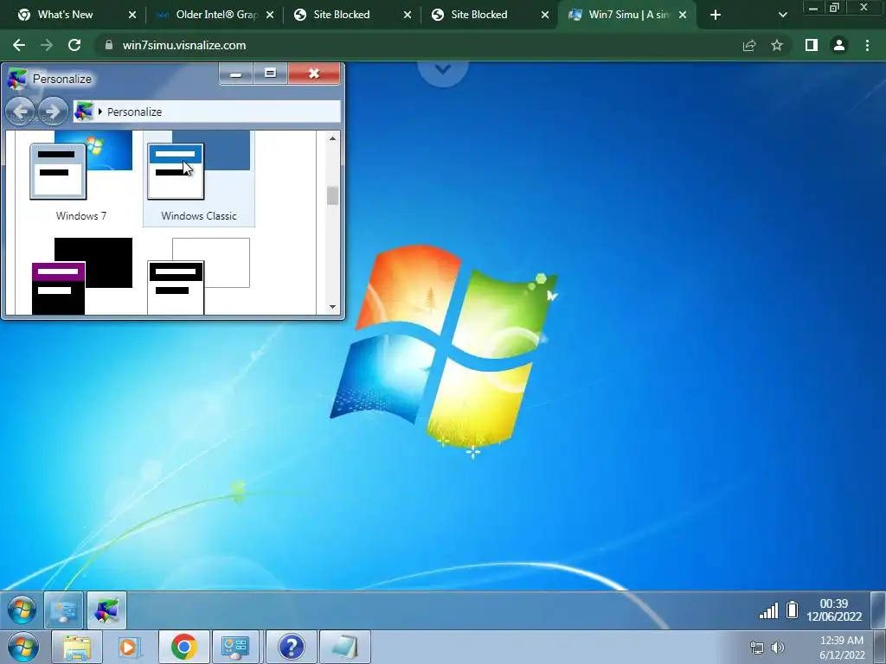The image size is (886, 664).
Task: Expand the pull-down chevron at page top
Action: coord(442,70)
